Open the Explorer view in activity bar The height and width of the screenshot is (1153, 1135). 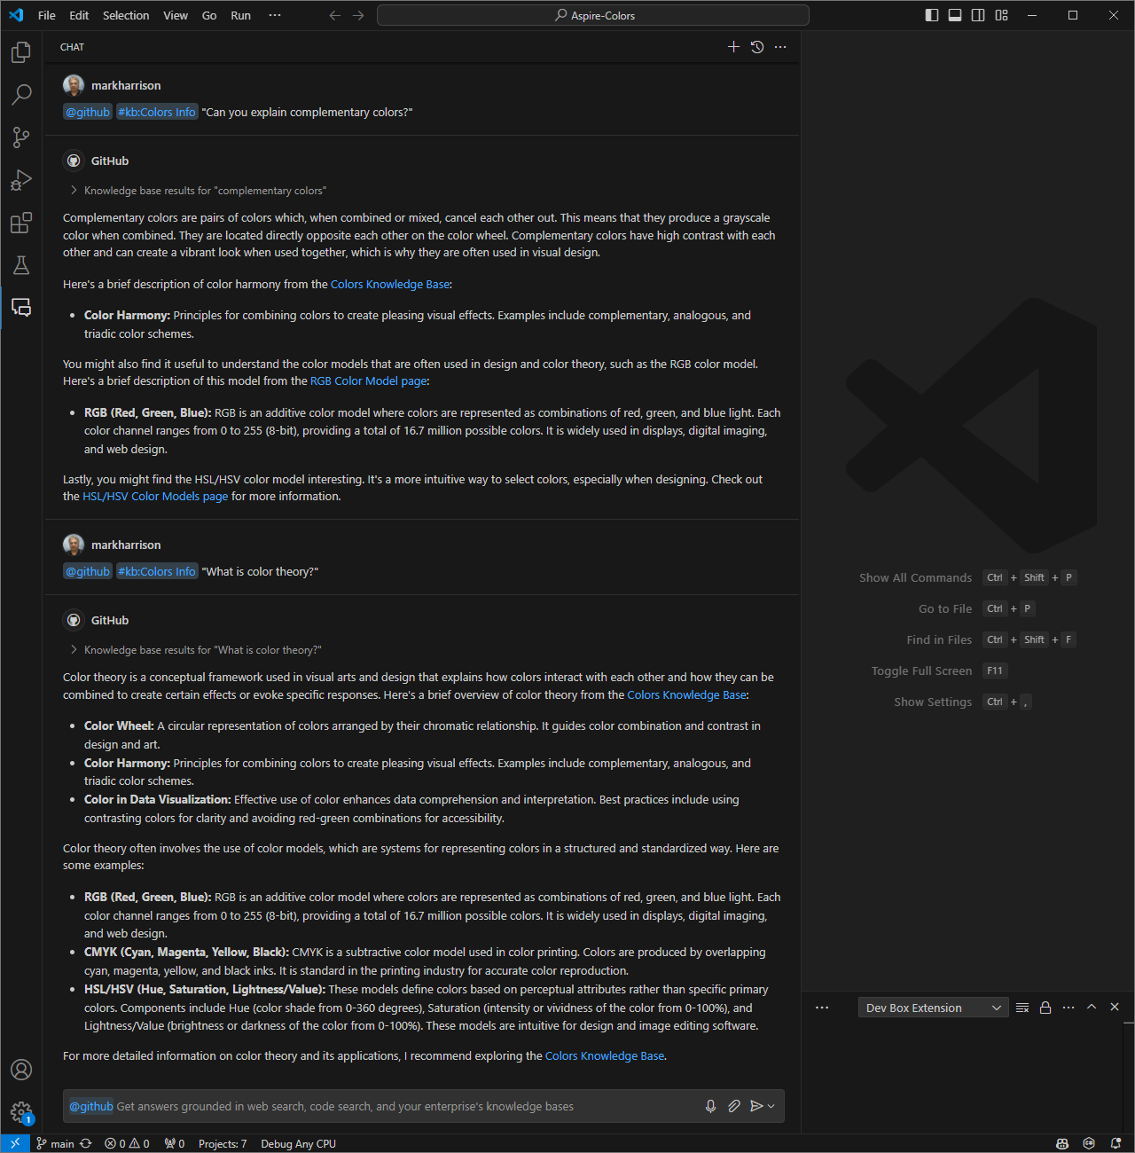point(21,53)
